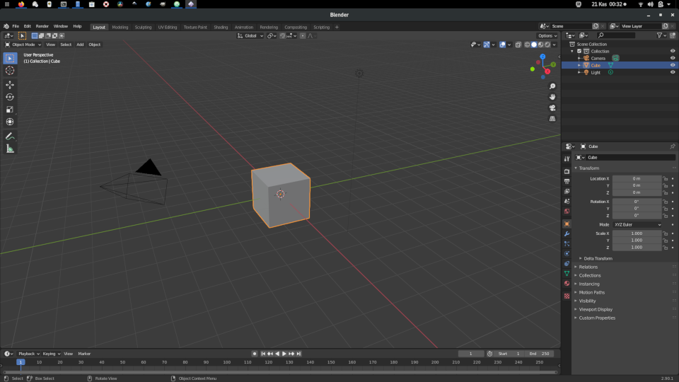Open the File menu

pyautogui.click(x=15, y=26)
